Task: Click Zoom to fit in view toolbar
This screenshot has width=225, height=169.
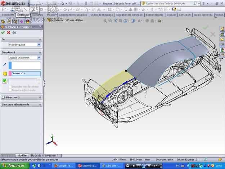Action: coord(105,21)
